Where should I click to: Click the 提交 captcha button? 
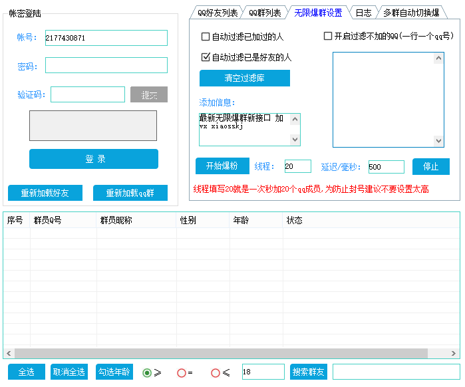tap(149, 94)
